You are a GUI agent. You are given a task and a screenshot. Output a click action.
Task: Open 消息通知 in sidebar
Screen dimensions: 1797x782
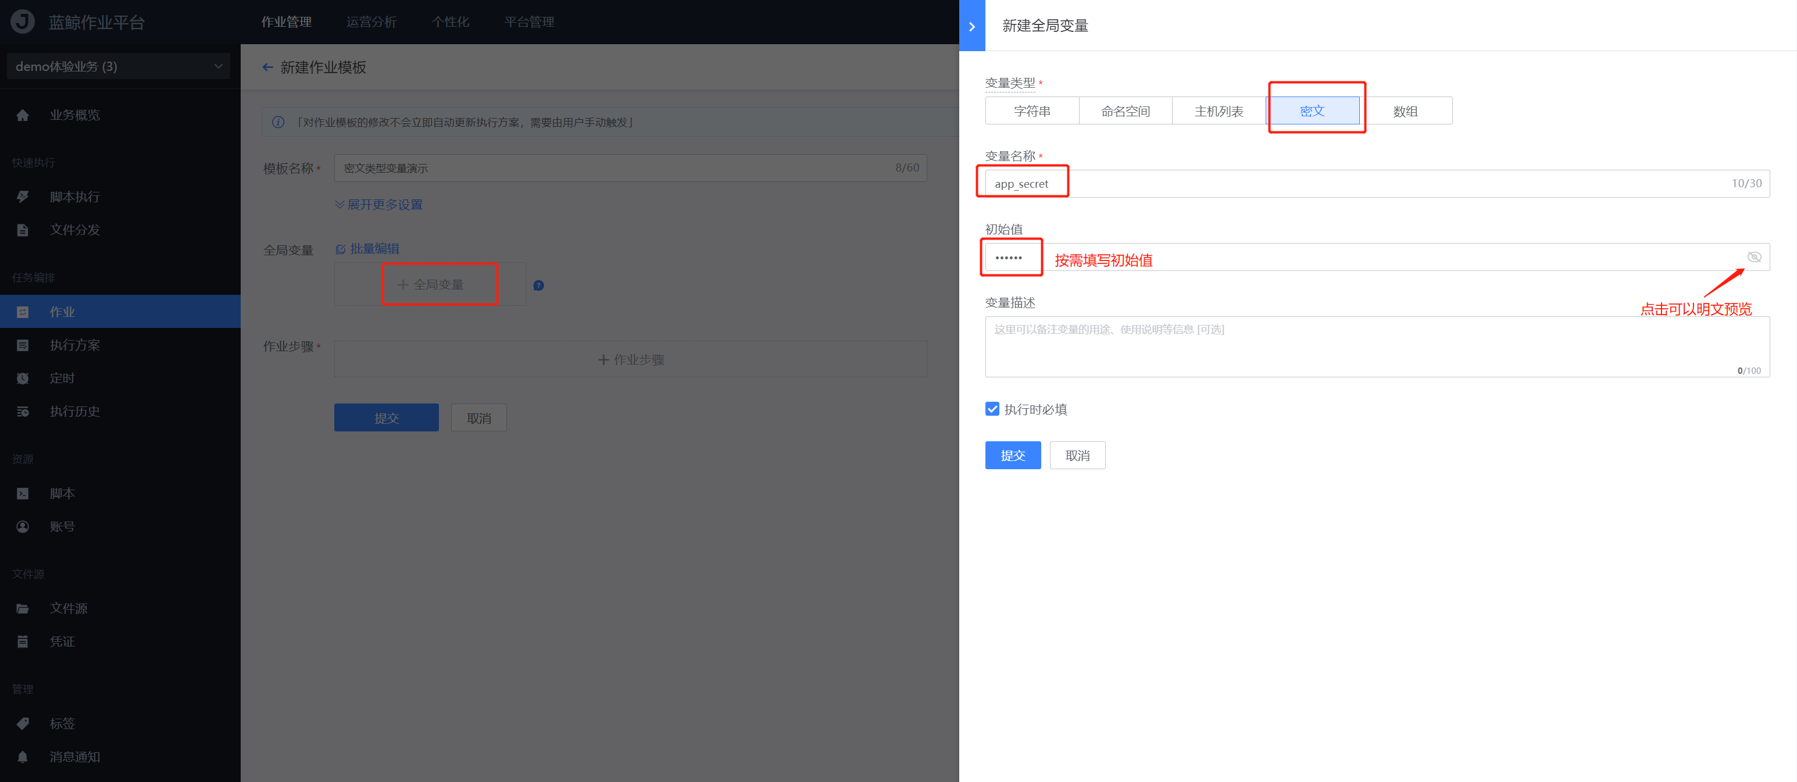pyautogui.click(x=120, y=757)
